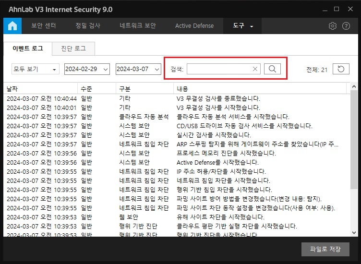
Task: Select row 'Active Defense를 시작했습니다.'
Action: (177, 162)
